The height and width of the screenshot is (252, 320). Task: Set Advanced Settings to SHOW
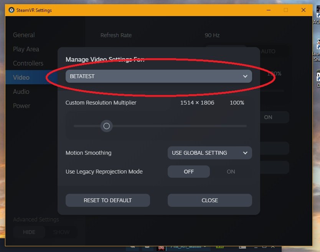pos(61,232)
